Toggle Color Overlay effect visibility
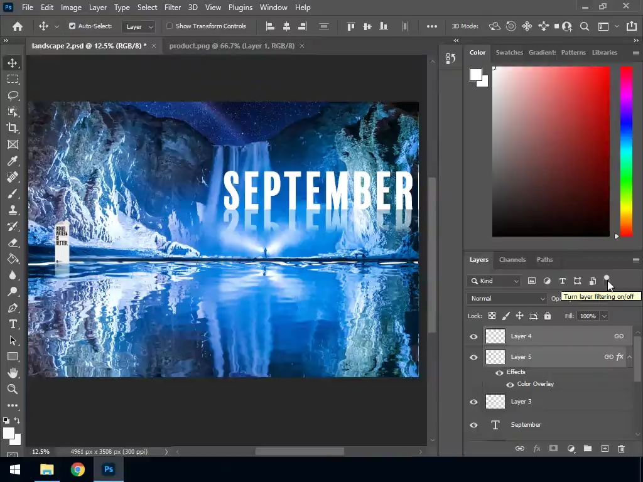 point(510,385)
